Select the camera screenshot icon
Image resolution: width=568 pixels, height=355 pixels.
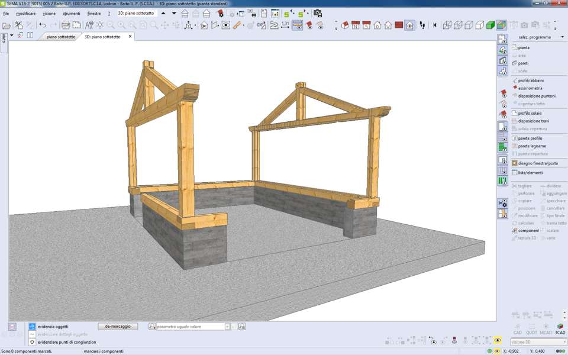(318, 13)
